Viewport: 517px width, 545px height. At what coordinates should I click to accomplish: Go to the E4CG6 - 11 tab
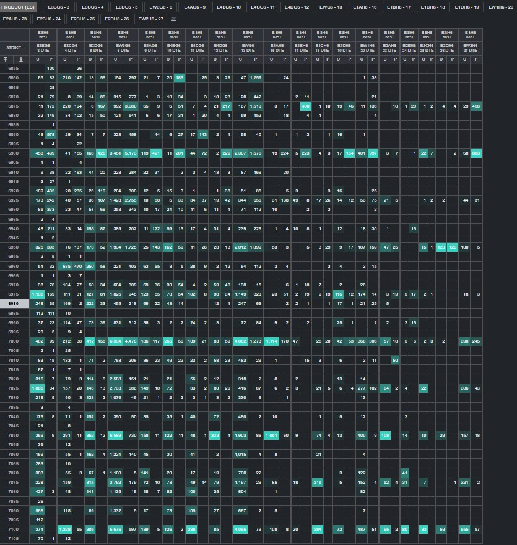[x=263, y=7]
